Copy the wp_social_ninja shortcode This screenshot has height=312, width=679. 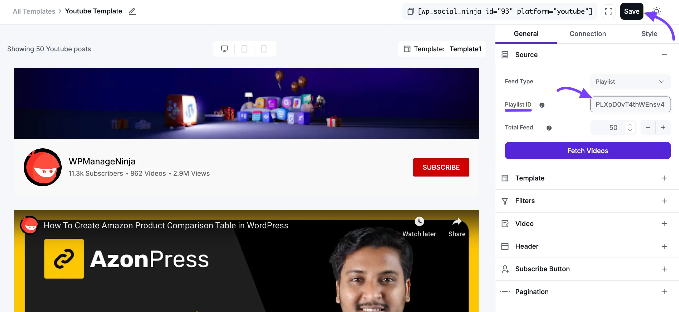[x=410, y=11]
